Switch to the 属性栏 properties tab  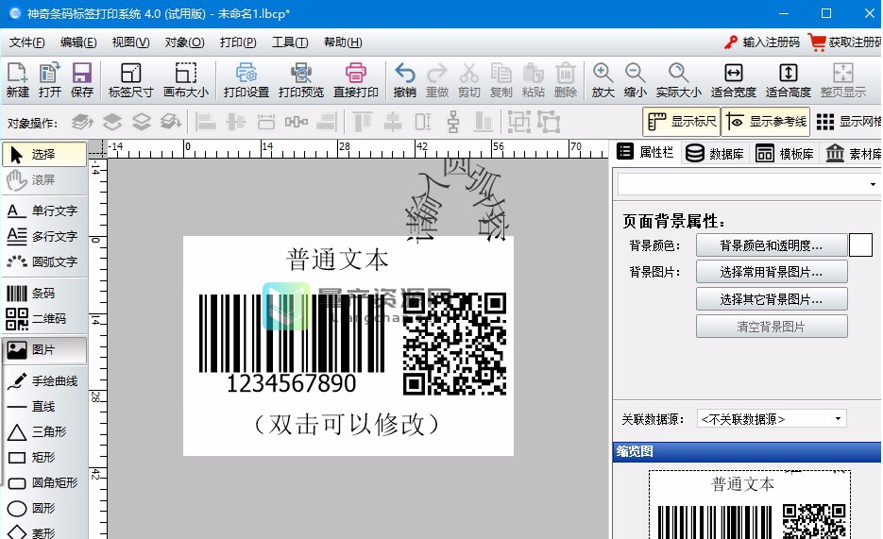coord(645,152)
